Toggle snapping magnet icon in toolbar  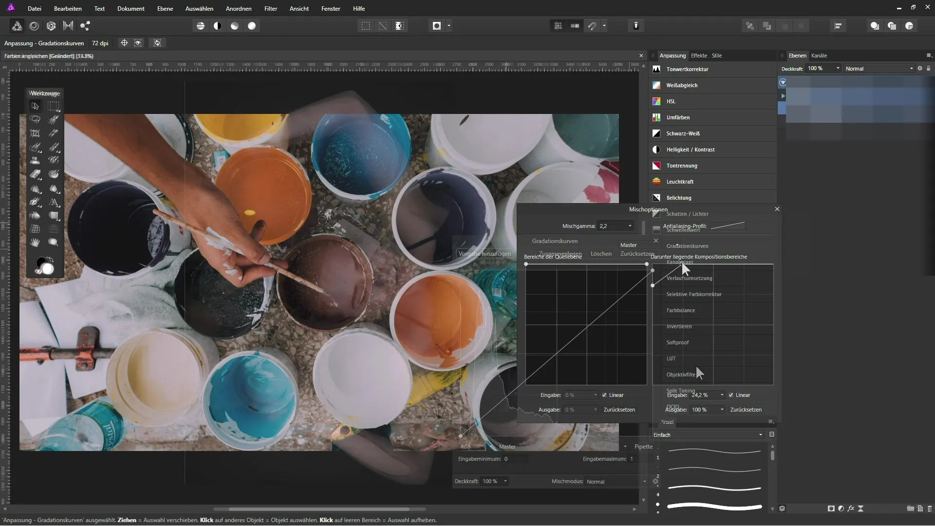pos(592,26)
